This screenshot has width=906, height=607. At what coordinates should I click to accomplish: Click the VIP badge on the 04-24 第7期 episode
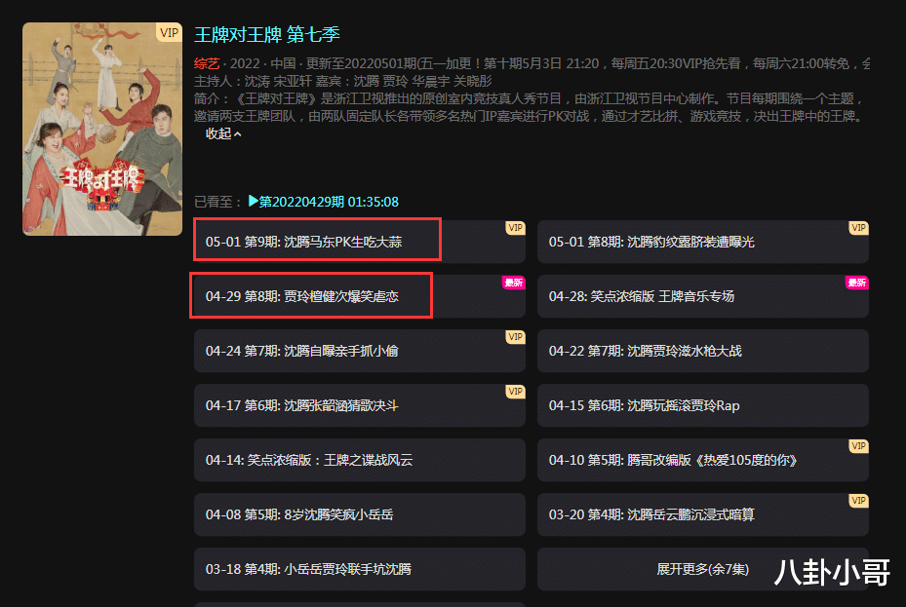click(x=515, y=337)
